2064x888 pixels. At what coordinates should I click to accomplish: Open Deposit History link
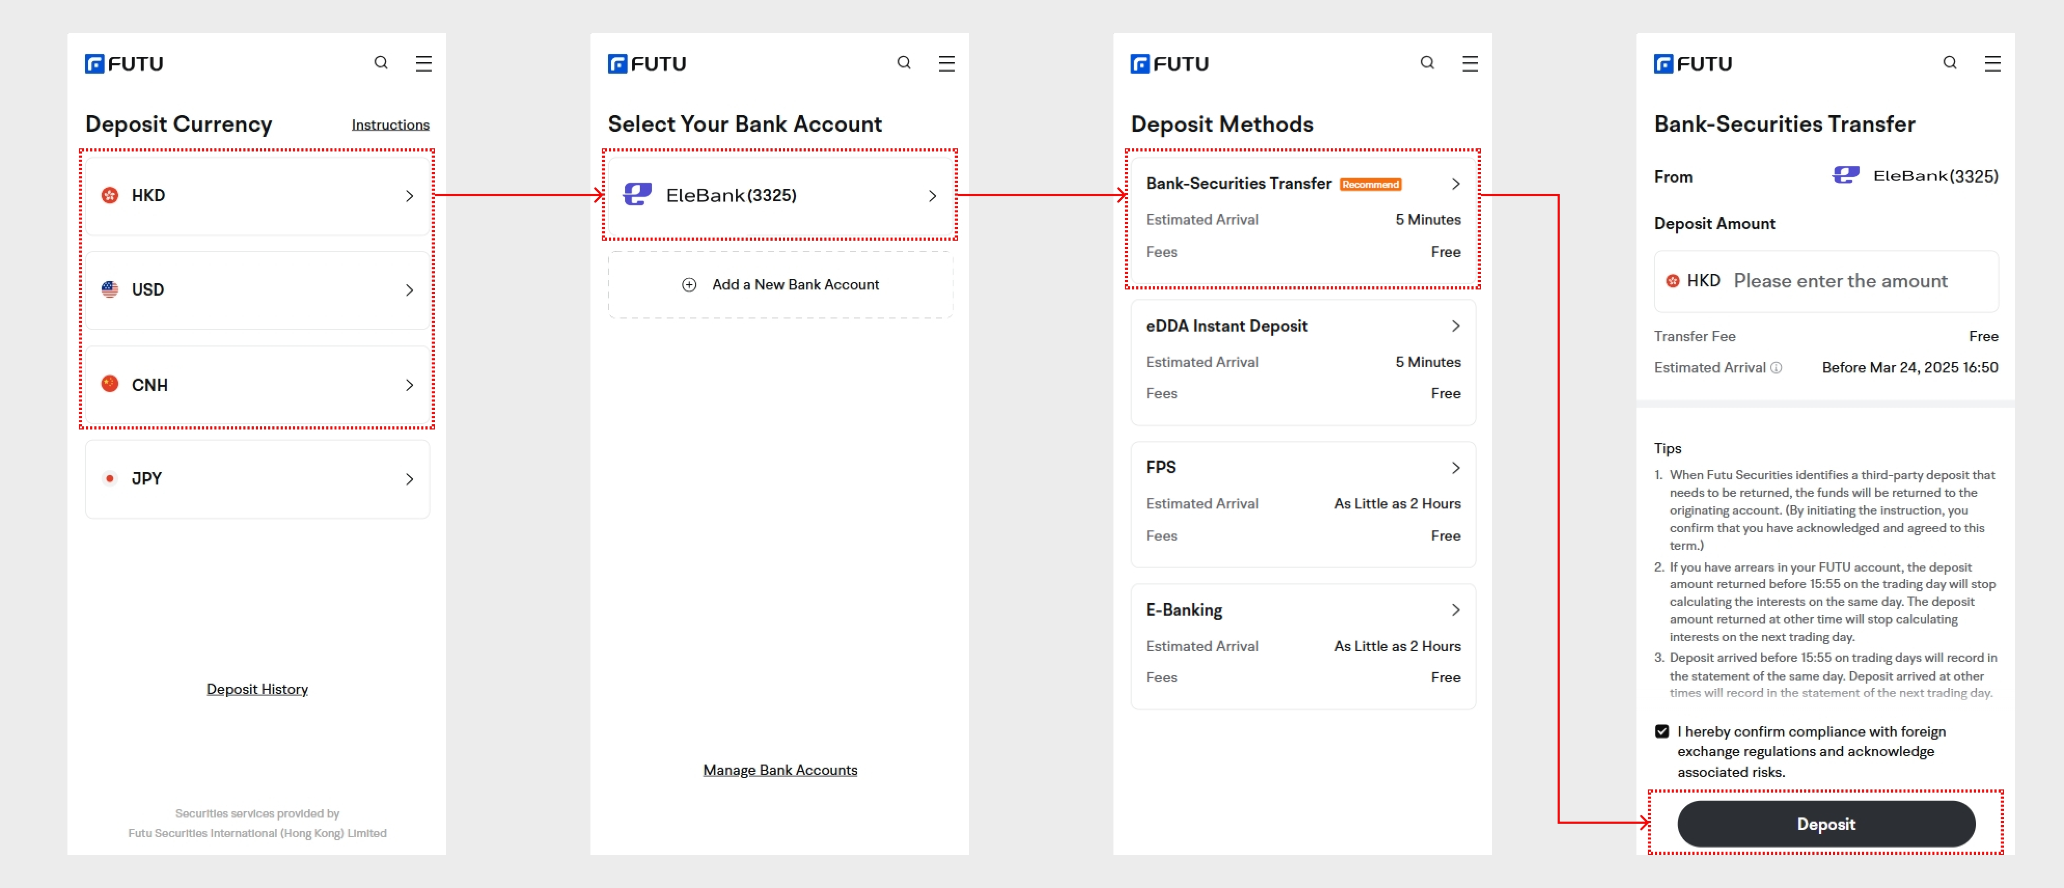point(257,689)
